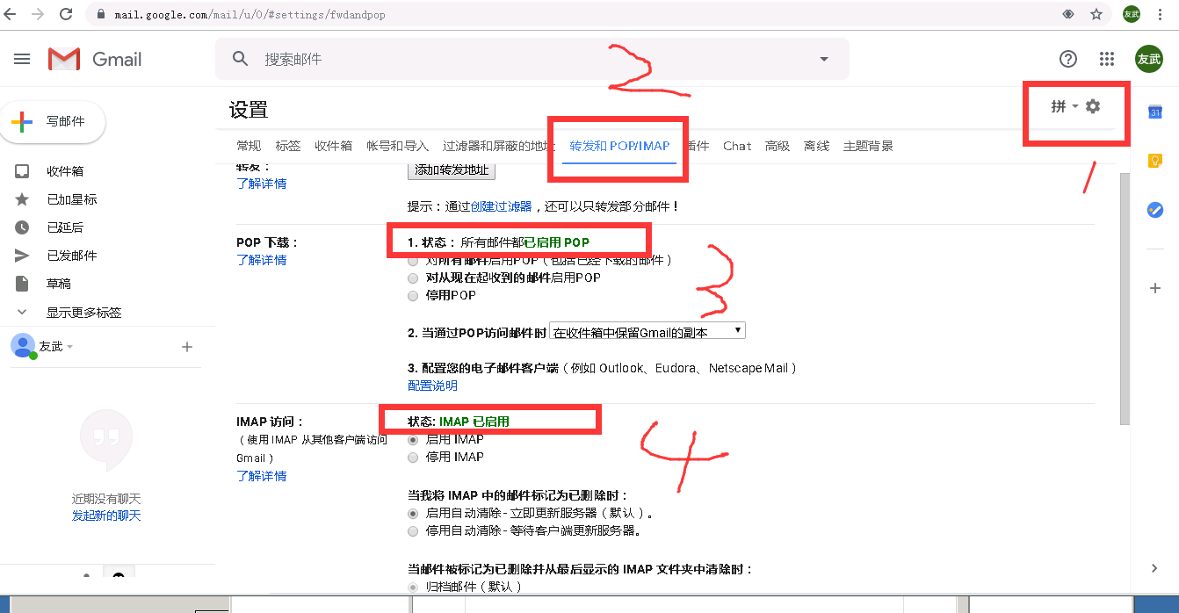The image size is (1179, 613).
Task: Open the Google apps grid icon
Action: point(1107,59)
